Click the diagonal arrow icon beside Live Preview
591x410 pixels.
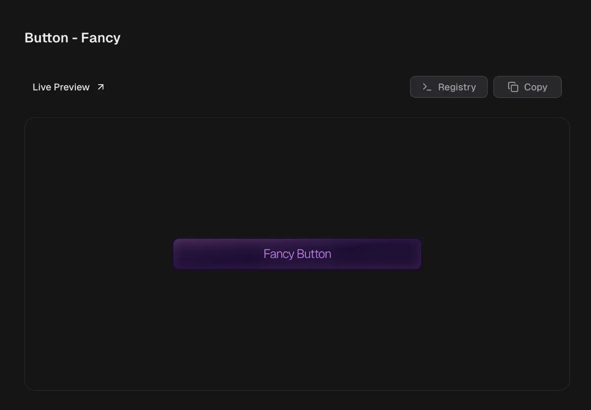tap(100, 87)
